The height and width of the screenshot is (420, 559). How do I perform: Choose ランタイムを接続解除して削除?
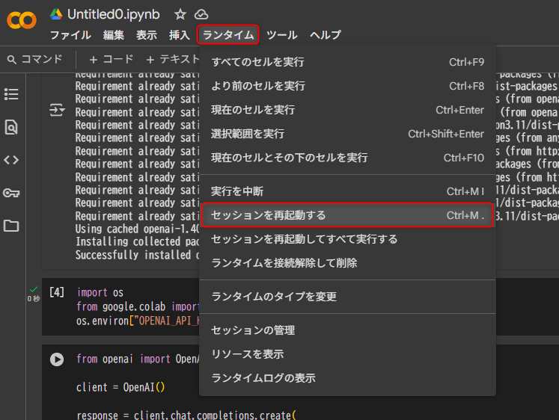[x=347, y=263]
